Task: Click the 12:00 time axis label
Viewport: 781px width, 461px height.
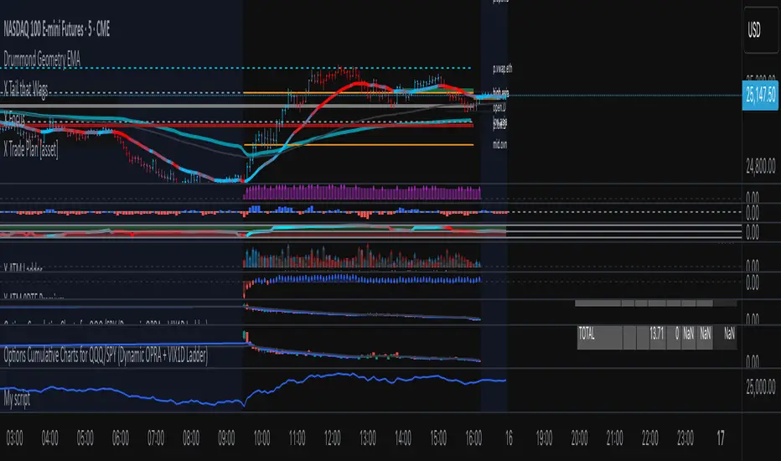Action: (x=332, y=438)
